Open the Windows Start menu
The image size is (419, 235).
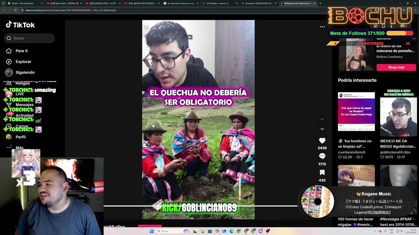(152, 231)
